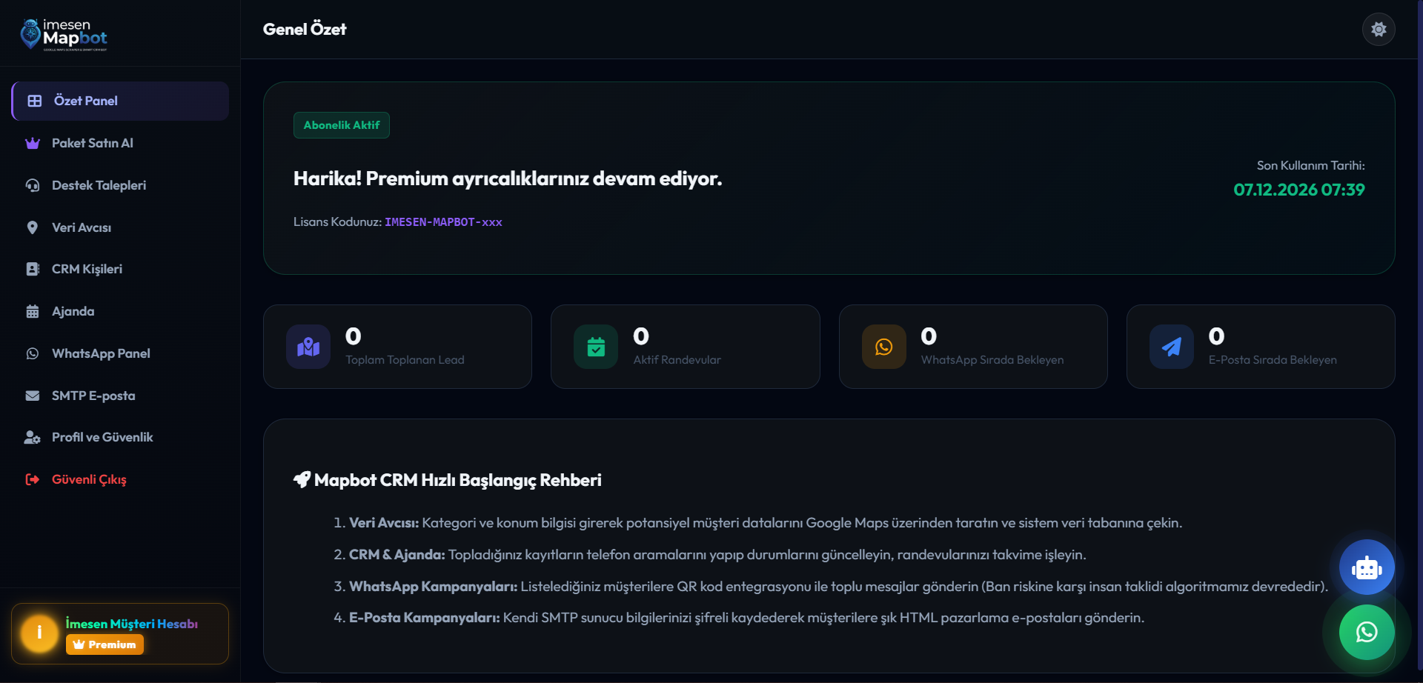This screenshot has width=1423, height=683.
Task: Open Paket Satın Al page
Action: 120,143
